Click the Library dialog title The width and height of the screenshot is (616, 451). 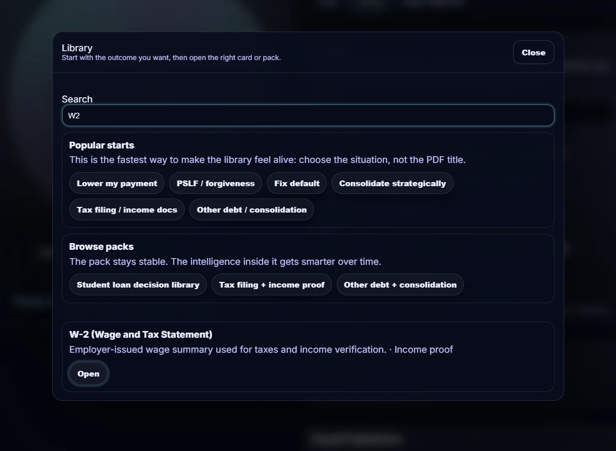click(x=77, y=48)
